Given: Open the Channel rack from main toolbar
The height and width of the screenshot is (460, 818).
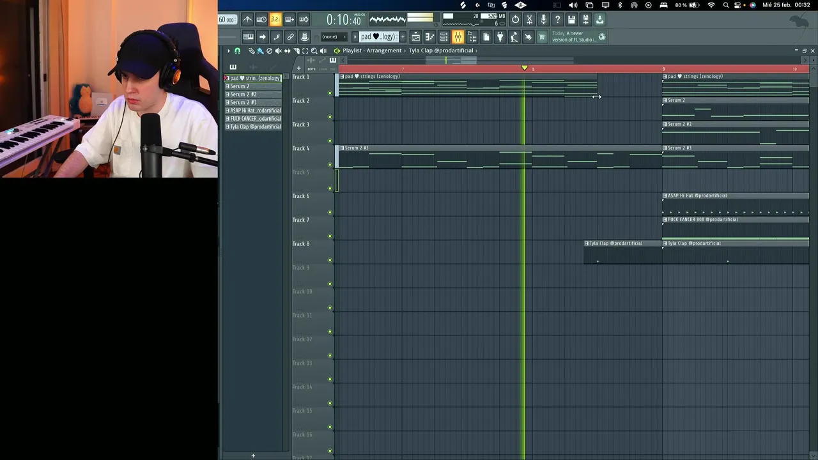Looking at the screenshot, I should tap(444, 36).
